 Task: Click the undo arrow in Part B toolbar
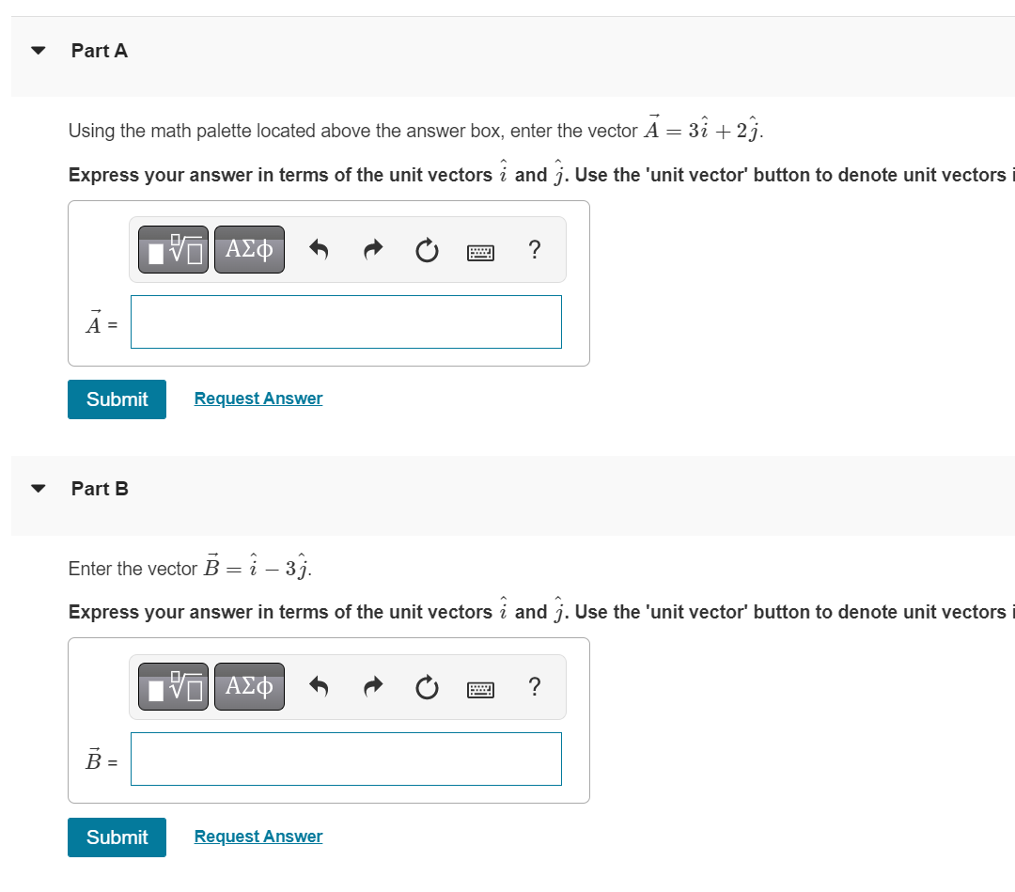pyautogui.click(x=319, y=686)
